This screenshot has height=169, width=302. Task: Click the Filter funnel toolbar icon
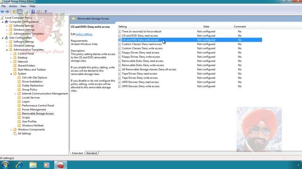[45, 12]
